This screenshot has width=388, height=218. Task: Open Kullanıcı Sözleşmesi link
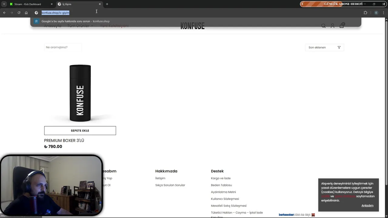pyautogui.click(x=225, y=199)
